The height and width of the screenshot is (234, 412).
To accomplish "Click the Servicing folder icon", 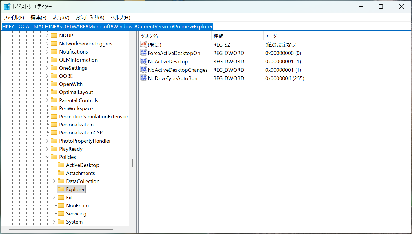I will [x=61, y=213].
